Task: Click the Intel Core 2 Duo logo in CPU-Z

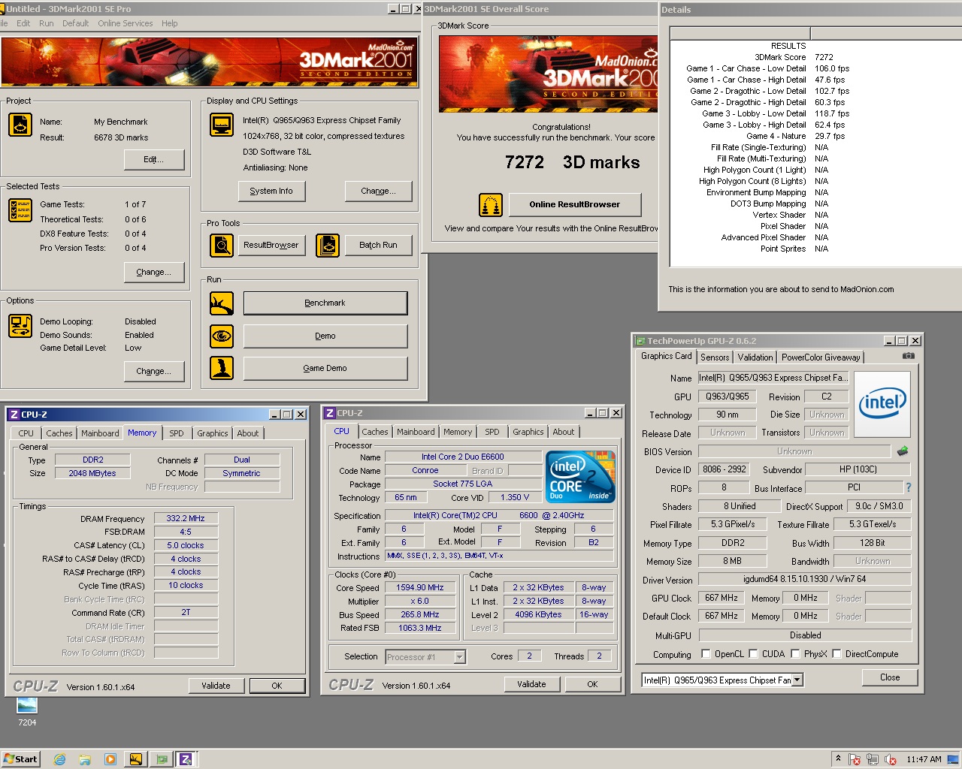Action: coord(580,477)
